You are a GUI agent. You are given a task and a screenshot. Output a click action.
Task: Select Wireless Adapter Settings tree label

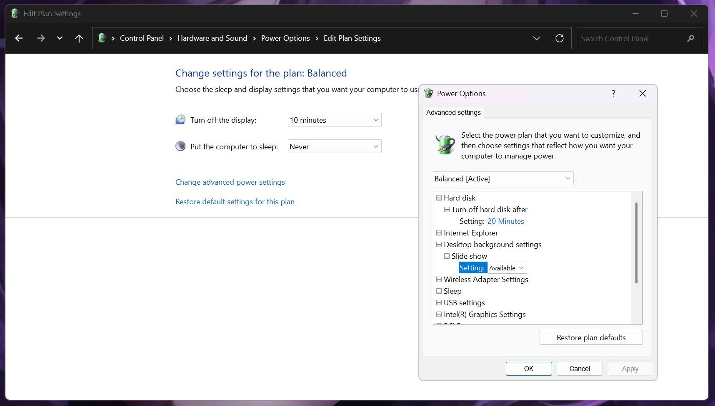(x=486, y=280)
